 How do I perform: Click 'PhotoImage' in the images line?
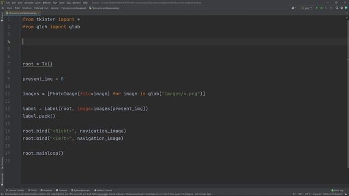(63, 94)
